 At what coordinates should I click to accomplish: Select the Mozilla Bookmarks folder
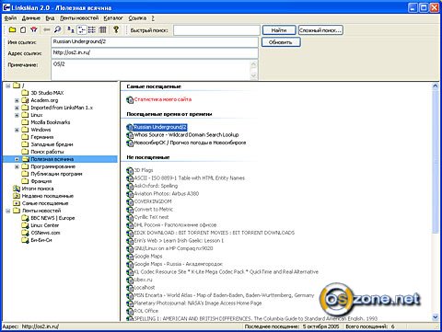[51, 122]
